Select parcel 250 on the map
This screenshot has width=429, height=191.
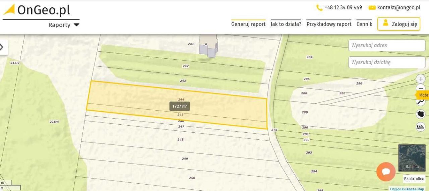[192, 178]
